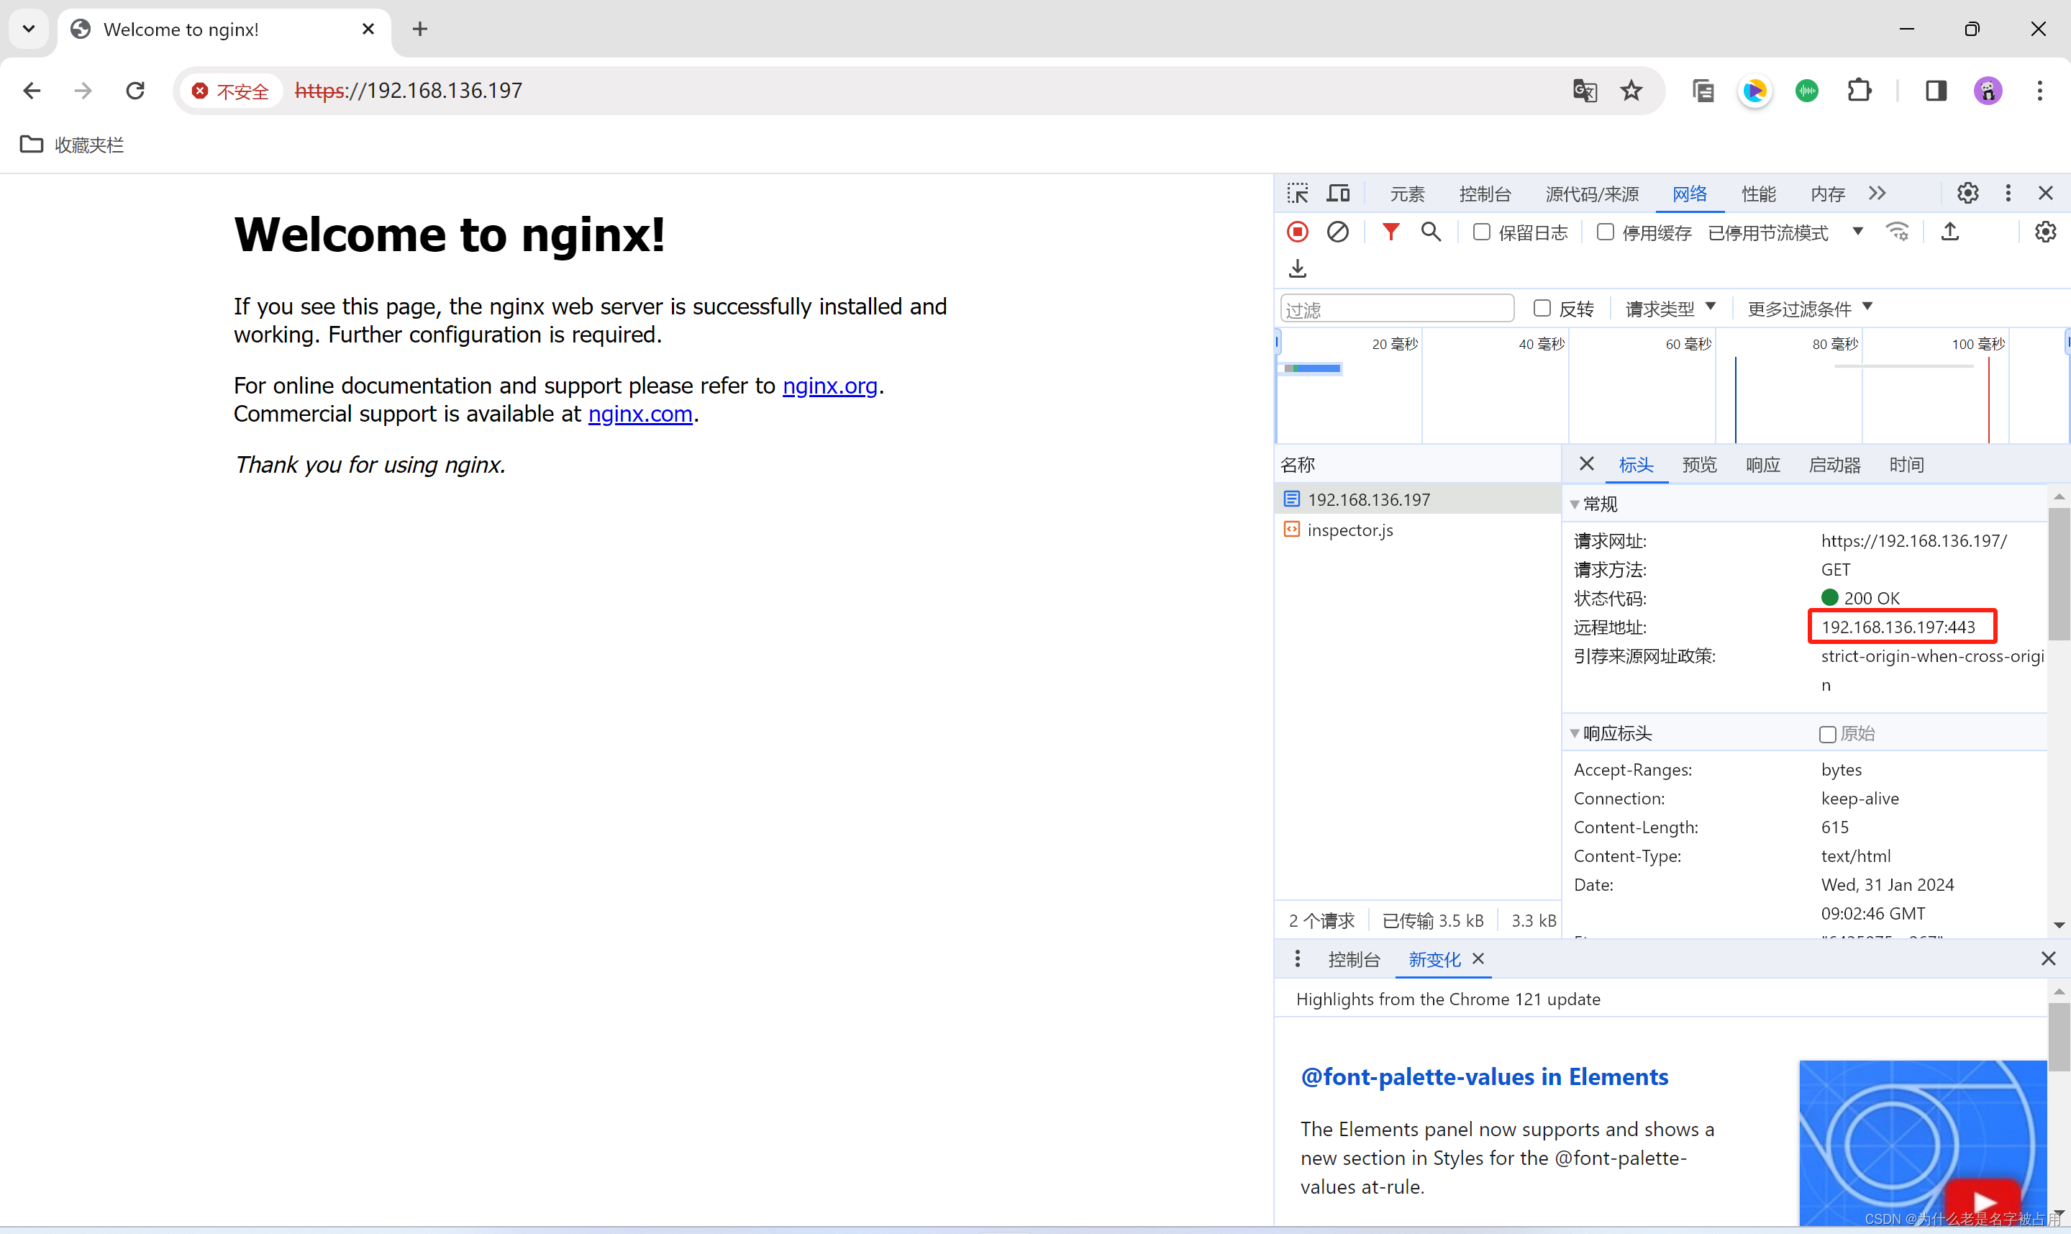2071x1234 pixels.
Task: Close the 新变化 drawer tab
Action: [x=1478, y=958]
